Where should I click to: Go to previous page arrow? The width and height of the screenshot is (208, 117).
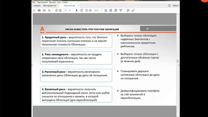(57, 10)
